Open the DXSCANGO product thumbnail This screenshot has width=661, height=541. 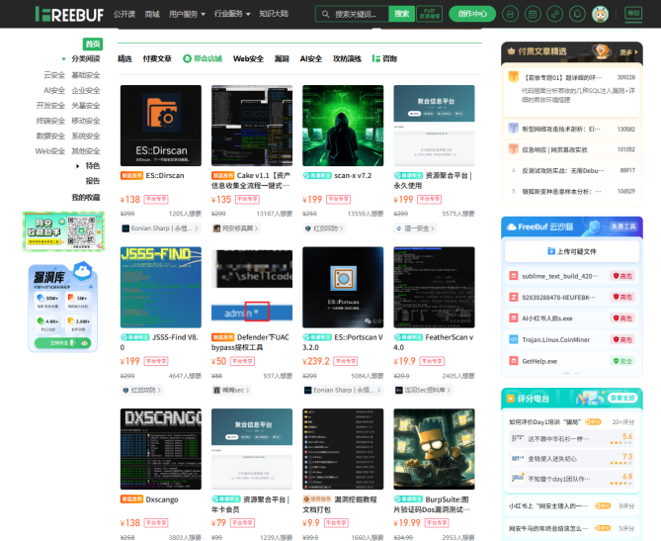(x=161, y=449)
